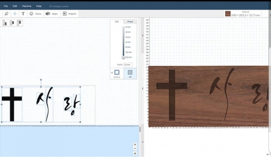Choose the Fill cut type
271x157 pixels.
[130, 73]
